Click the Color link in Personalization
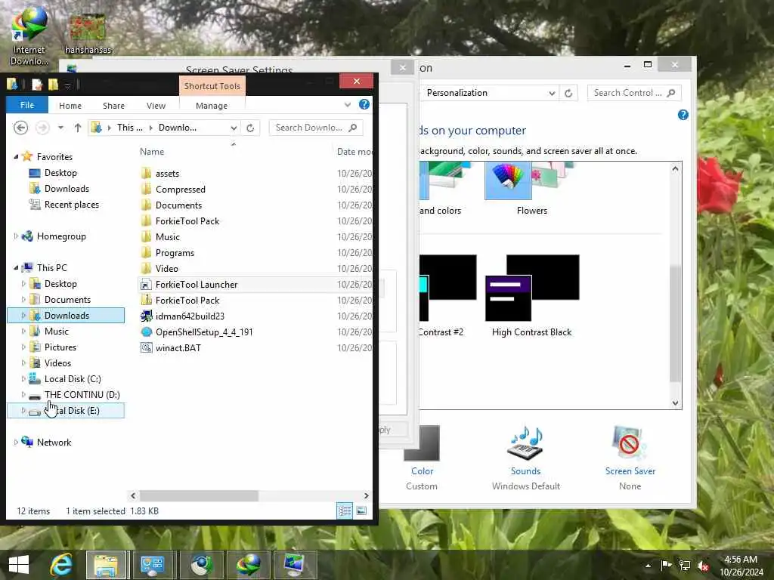Image resolution: width=774 pixels, height=580 pixels. pos(423,471)
